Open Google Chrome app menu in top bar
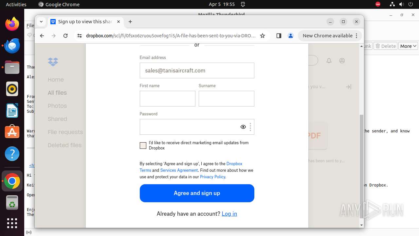The image size is (419, 236). [x=59, y=4]
